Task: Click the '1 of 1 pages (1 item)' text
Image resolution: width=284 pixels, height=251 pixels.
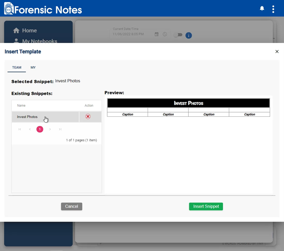Action: coord(82,140)
